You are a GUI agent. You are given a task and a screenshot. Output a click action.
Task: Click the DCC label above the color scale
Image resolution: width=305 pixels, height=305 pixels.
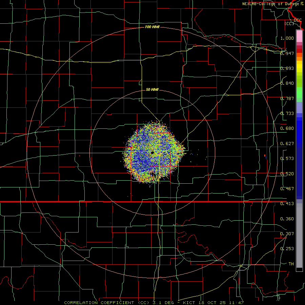click(x=298, y=20)
